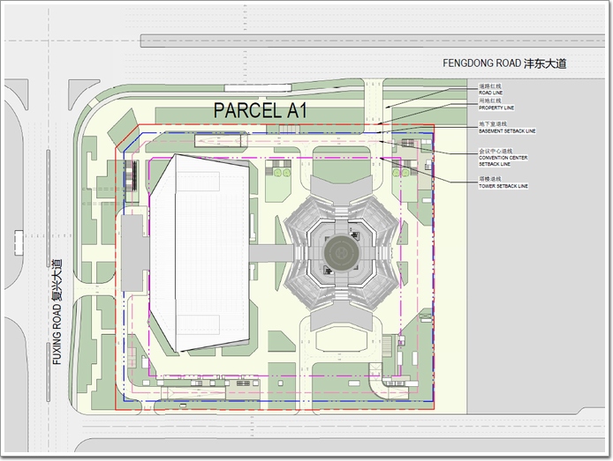Click the PARCEL A1 title label
Screen dimensions: 613x461
tap(261, 110)
